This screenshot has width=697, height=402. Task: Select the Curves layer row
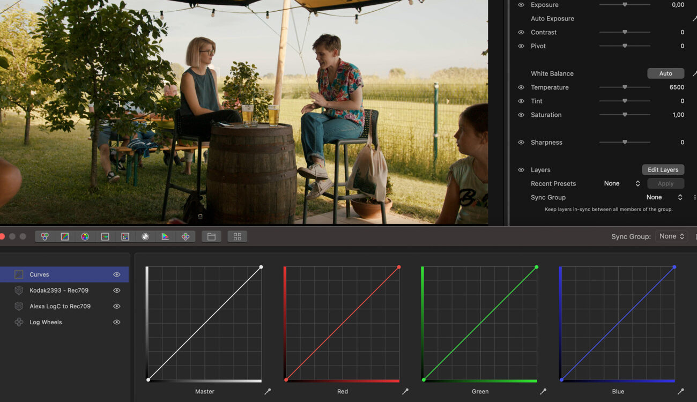(x=64, y=274)
